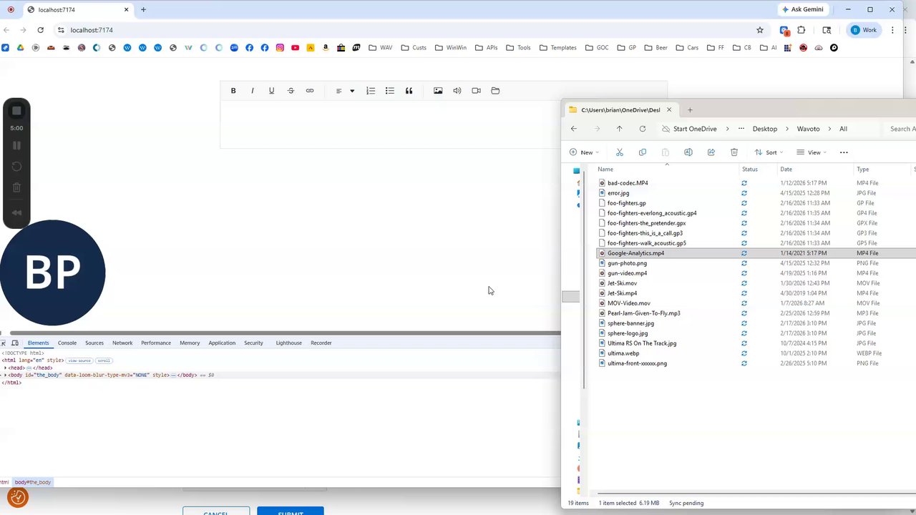This screenshot has width=916, height=515.
Task: Open the Performance tab in DevTools
Action: point(156,343)
